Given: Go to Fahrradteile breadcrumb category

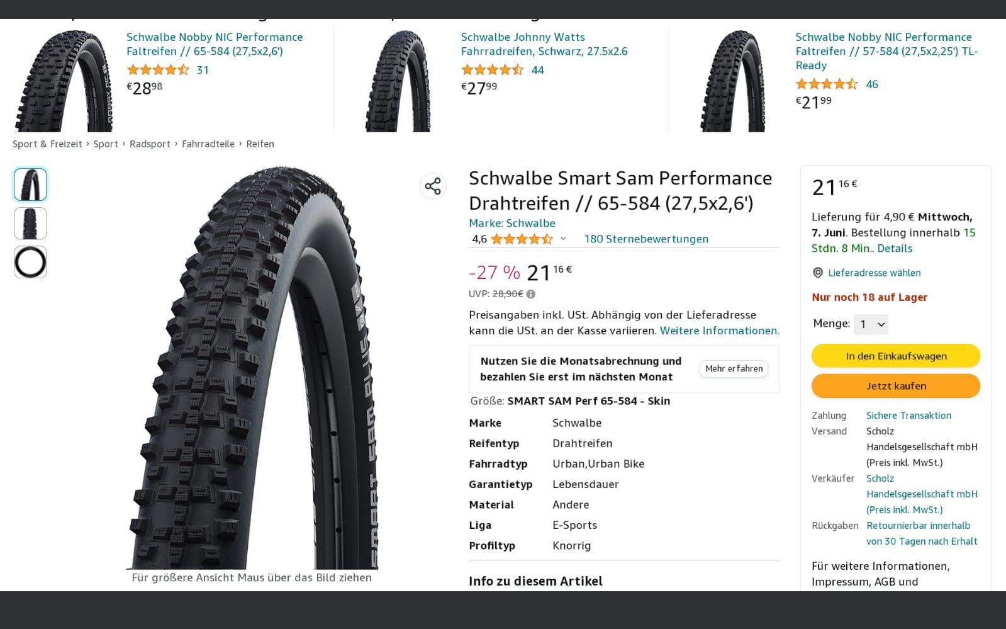Looking at the screenshot, I should pos(208,144).
